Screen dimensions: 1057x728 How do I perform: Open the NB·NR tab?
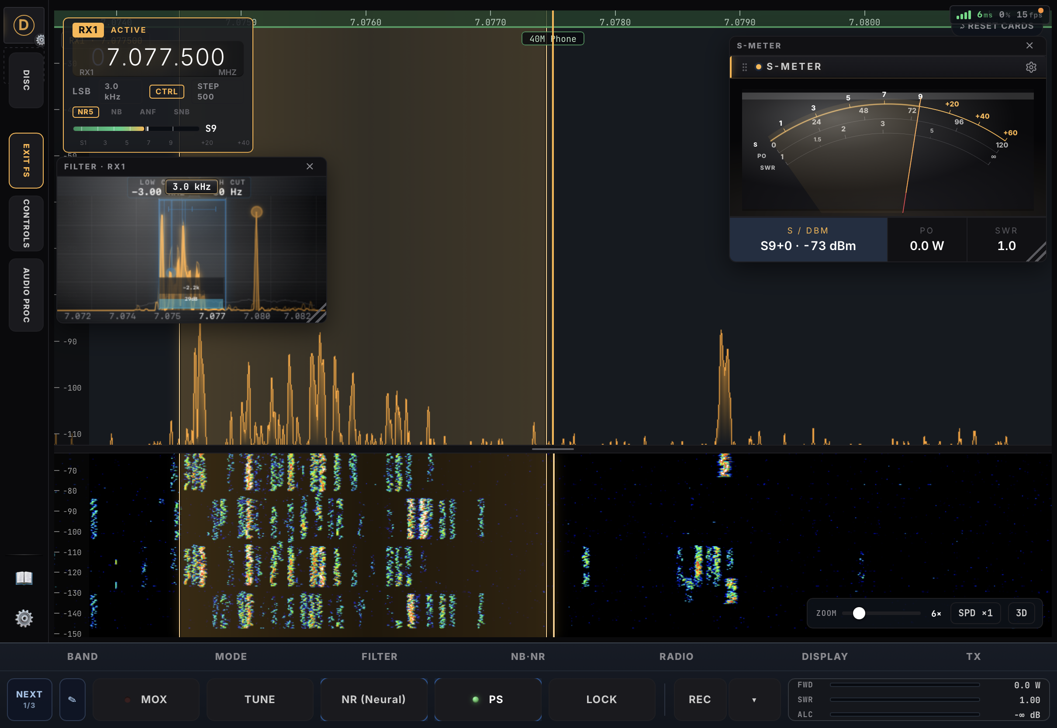click(x=528, y=656)
